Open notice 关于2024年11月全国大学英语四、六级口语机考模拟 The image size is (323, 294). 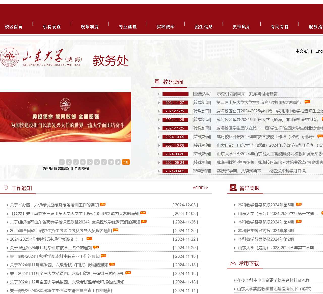[67, 273]
